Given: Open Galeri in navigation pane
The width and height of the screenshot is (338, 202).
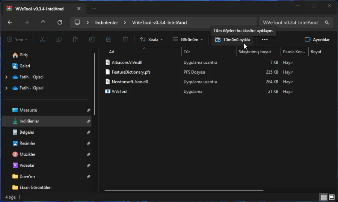Looking at the screenshot, I should click(x=21, y=66).
